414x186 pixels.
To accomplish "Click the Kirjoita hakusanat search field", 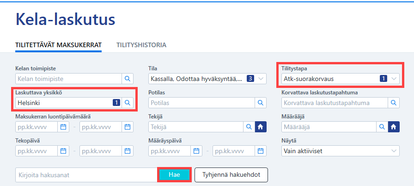I will pyautogui.click(x=87, y=174).
